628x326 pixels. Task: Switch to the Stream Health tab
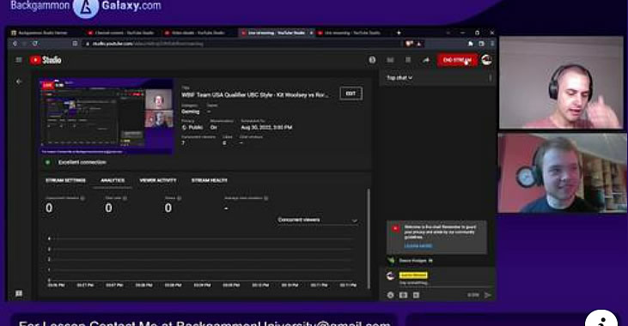(210, 180)
